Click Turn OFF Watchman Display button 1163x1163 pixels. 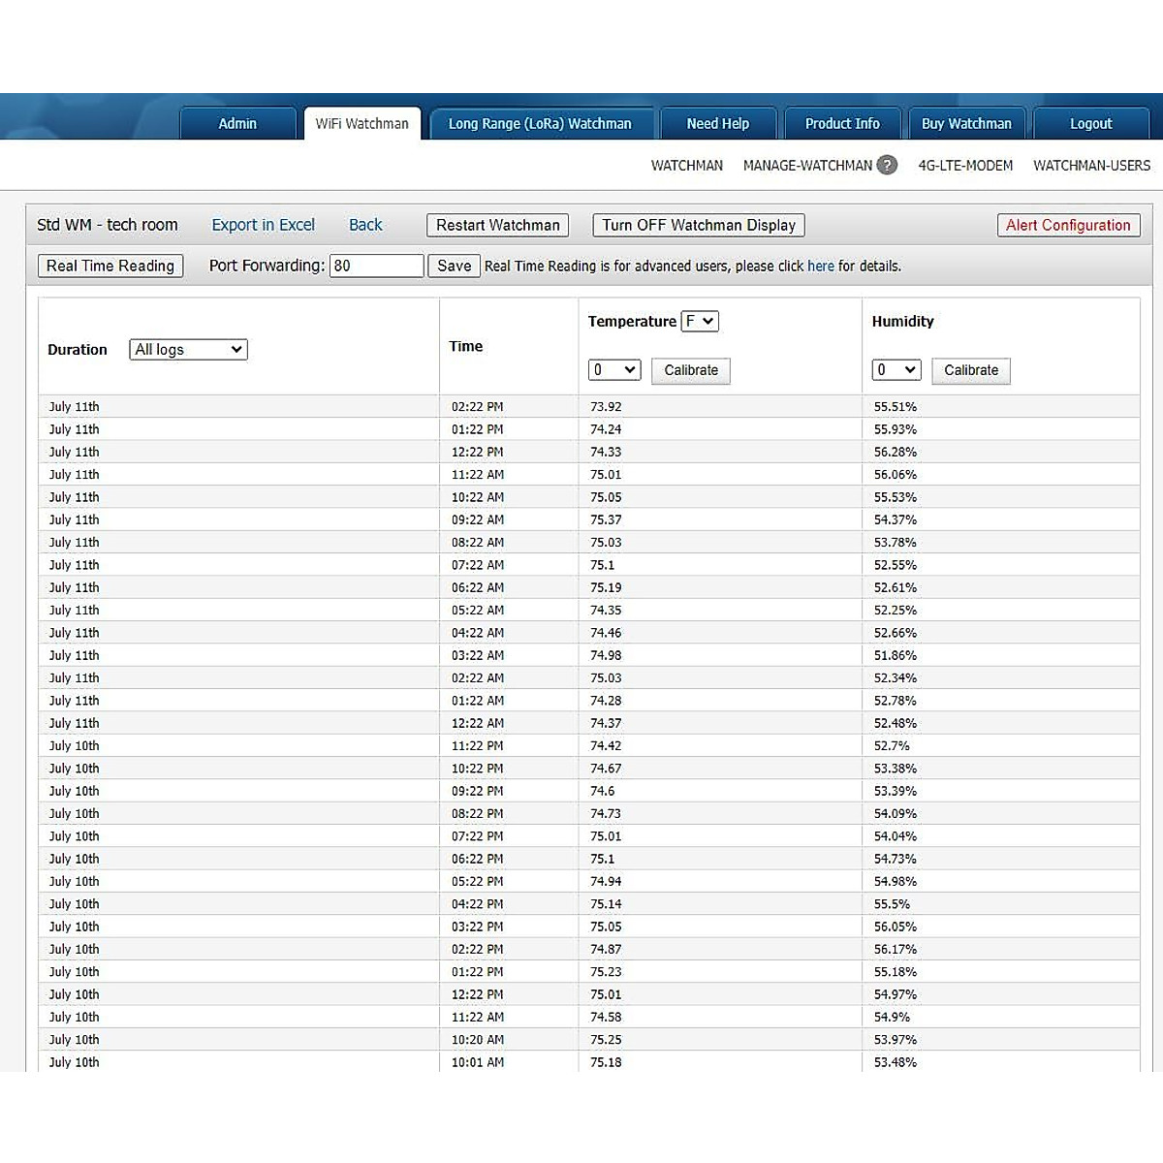(x=699, y=226)
